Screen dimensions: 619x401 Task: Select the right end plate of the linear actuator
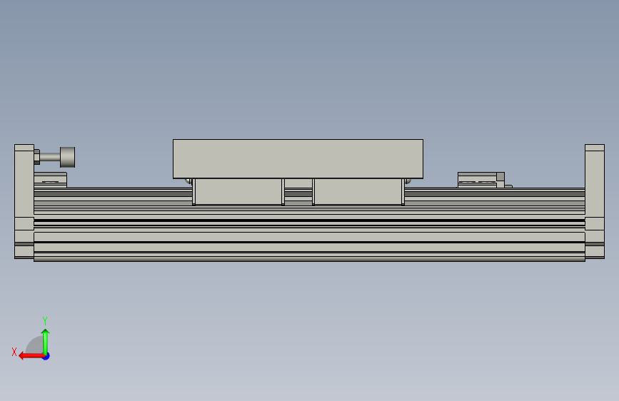pos(595,202)
